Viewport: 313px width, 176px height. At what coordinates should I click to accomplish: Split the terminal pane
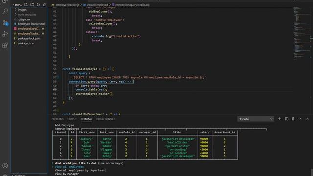pos(287,119)
